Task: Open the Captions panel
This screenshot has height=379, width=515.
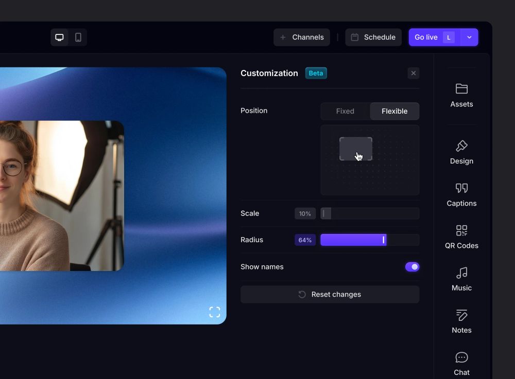Action: click(x=461, y=195)
